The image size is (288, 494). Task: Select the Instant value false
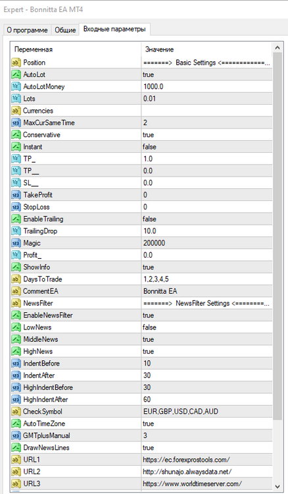click(x=149, y=147)
